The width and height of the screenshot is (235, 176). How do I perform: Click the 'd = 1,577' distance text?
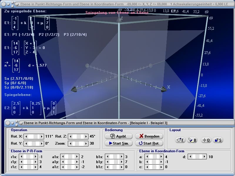pos(38,65)
